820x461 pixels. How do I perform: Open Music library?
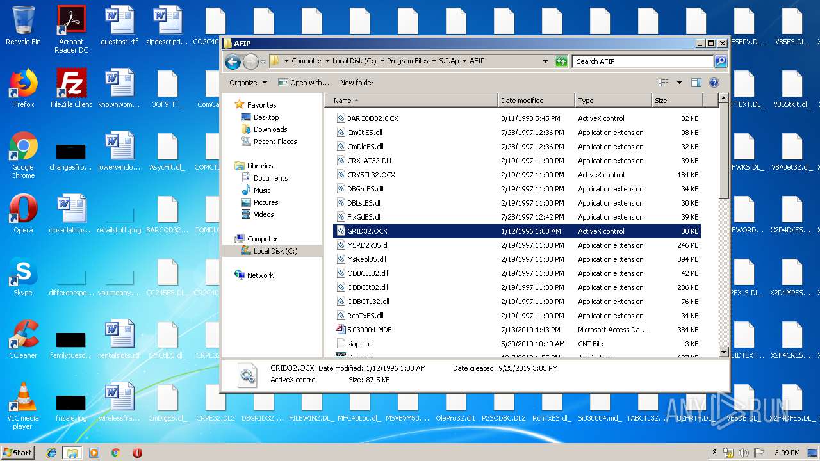coord(262,190)
